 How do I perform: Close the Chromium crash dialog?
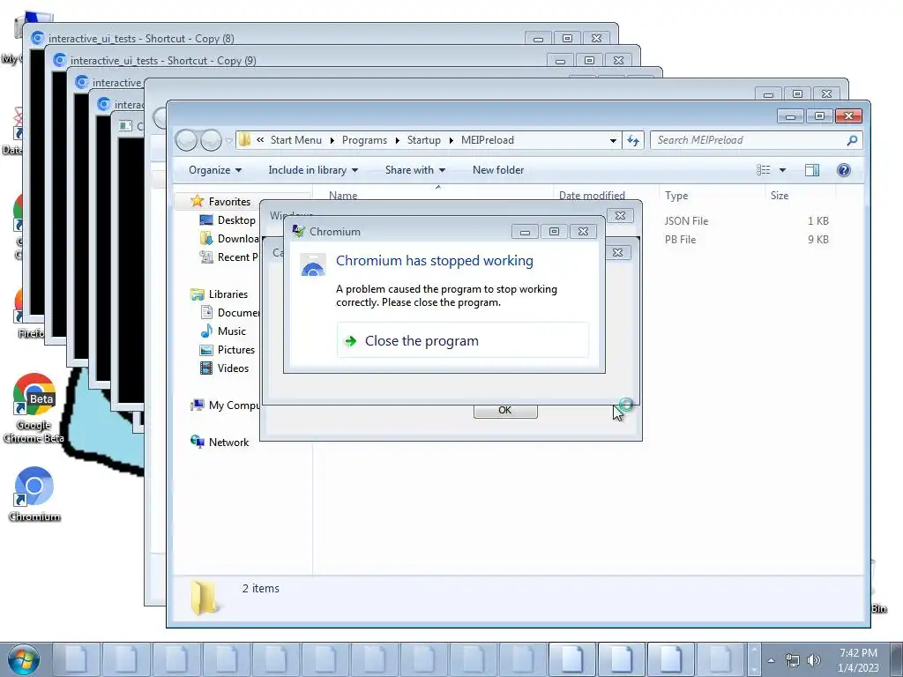583,232
